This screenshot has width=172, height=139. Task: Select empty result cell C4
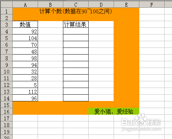coord(76,31)
